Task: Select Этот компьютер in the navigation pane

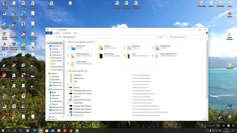Action: [x=56, y=89]
